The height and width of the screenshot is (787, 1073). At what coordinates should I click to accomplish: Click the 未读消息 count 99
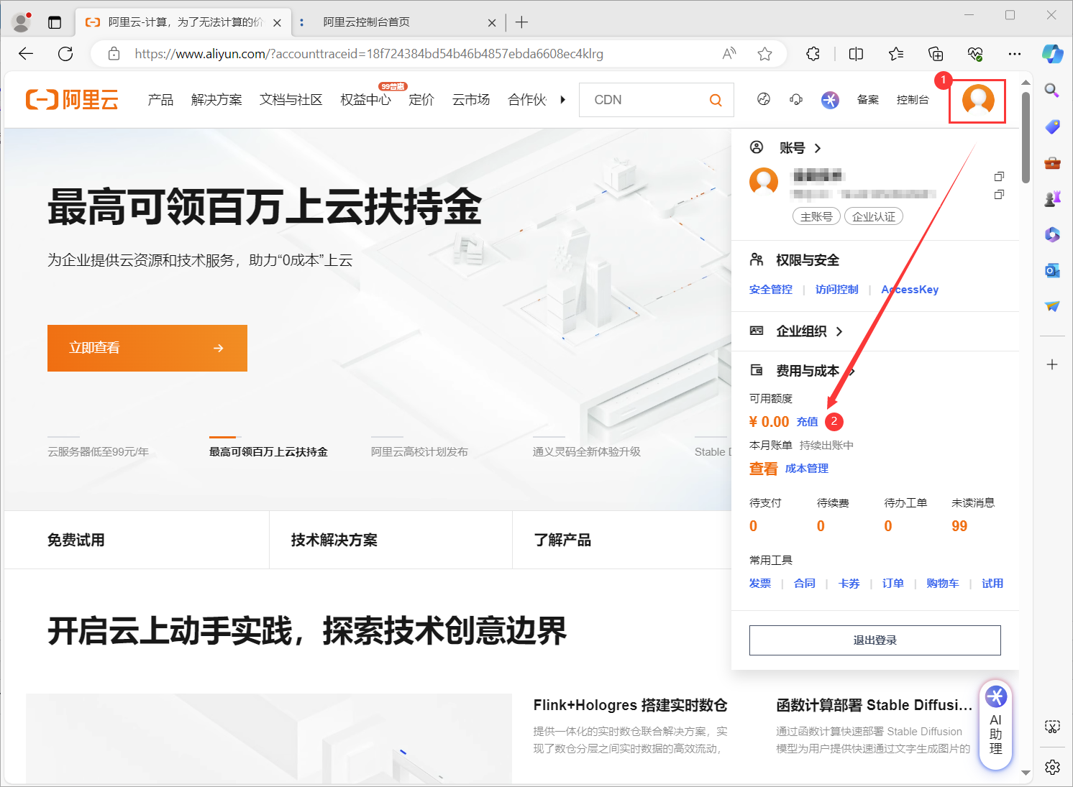click(x=959, y=526)
